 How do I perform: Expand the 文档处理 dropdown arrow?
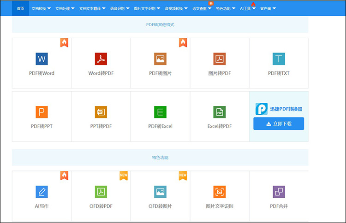click(73, 8)
